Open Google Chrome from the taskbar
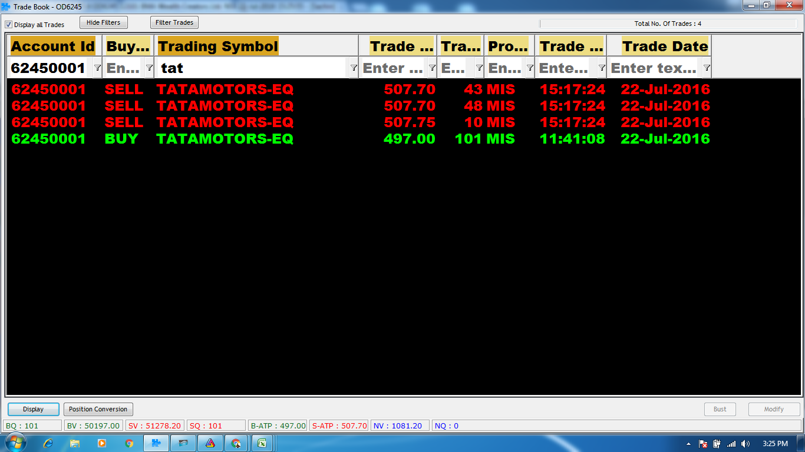 tap(129, 443)
